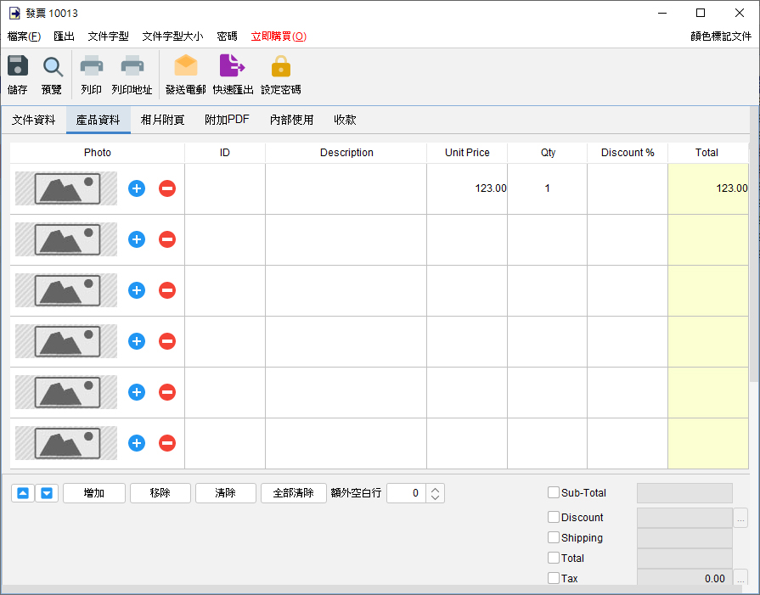Open Discount options ellipsis button
This screenshot has width=760, height=595.
coord(740,518)
